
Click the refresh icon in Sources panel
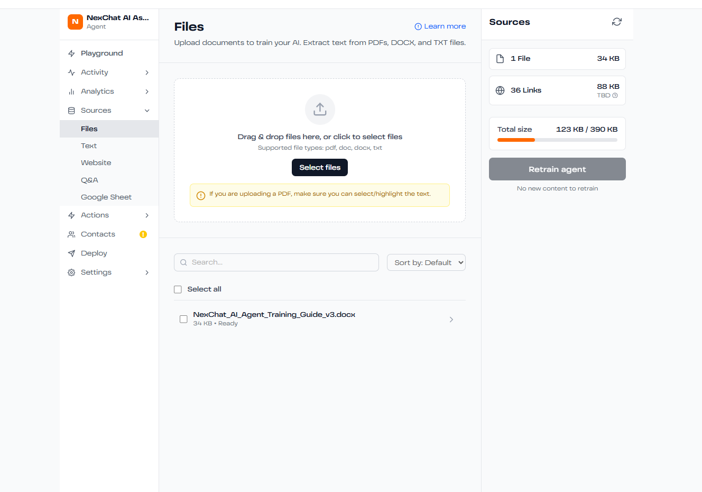pyautogui.click(x=616, y=22)
